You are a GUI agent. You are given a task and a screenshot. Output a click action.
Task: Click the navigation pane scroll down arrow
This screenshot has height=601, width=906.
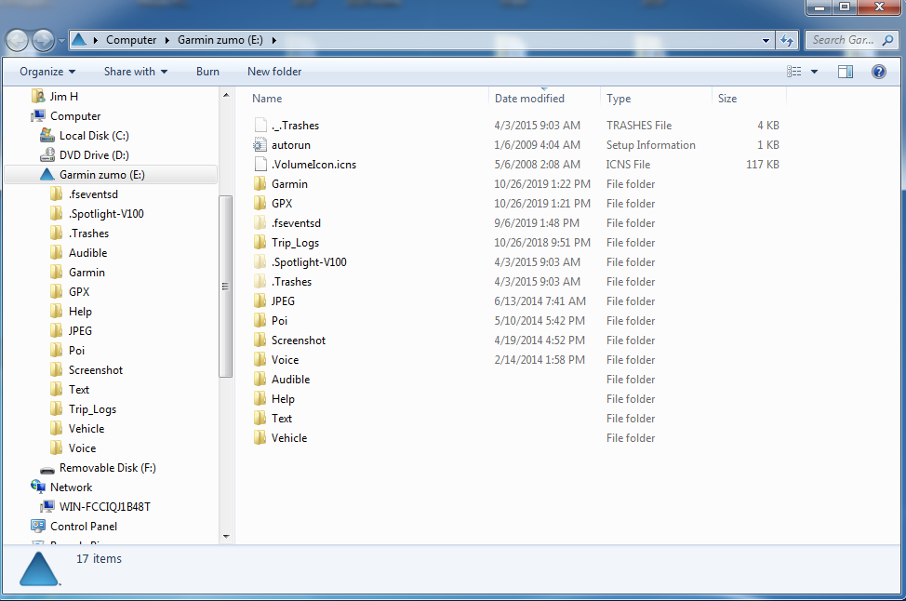pos(226,536)
